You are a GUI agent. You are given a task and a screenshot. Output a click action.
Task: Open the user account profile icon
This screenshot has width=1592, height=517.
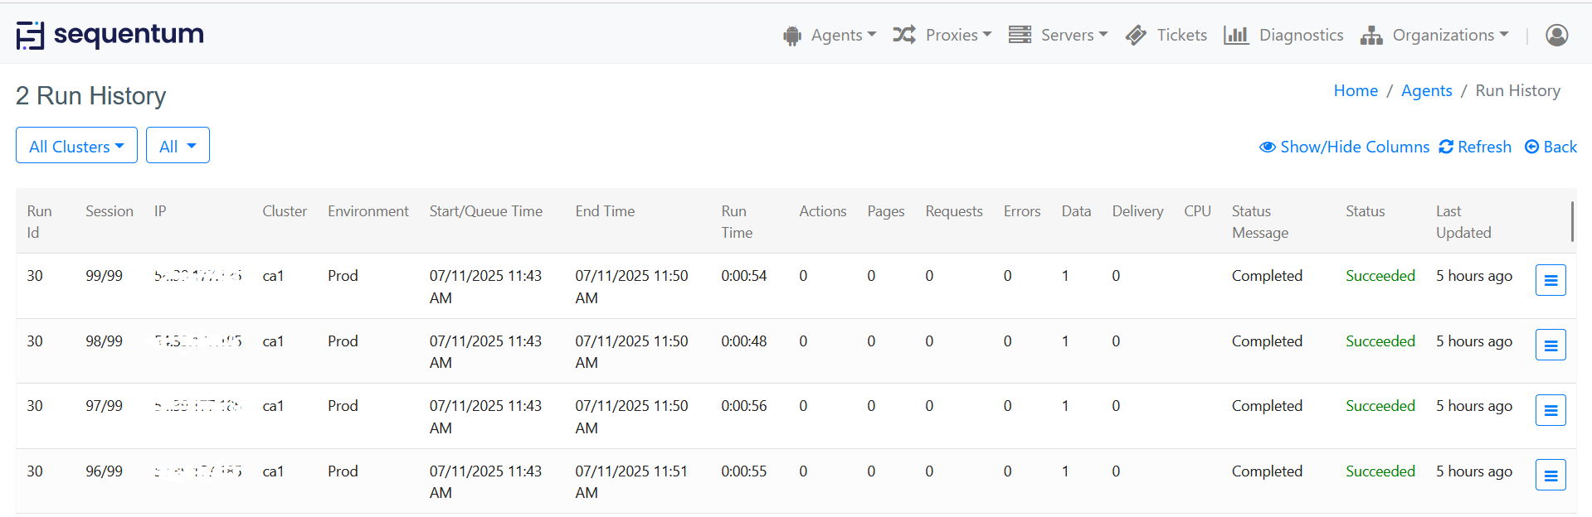pyautogui.click(x=1556, y=35)
